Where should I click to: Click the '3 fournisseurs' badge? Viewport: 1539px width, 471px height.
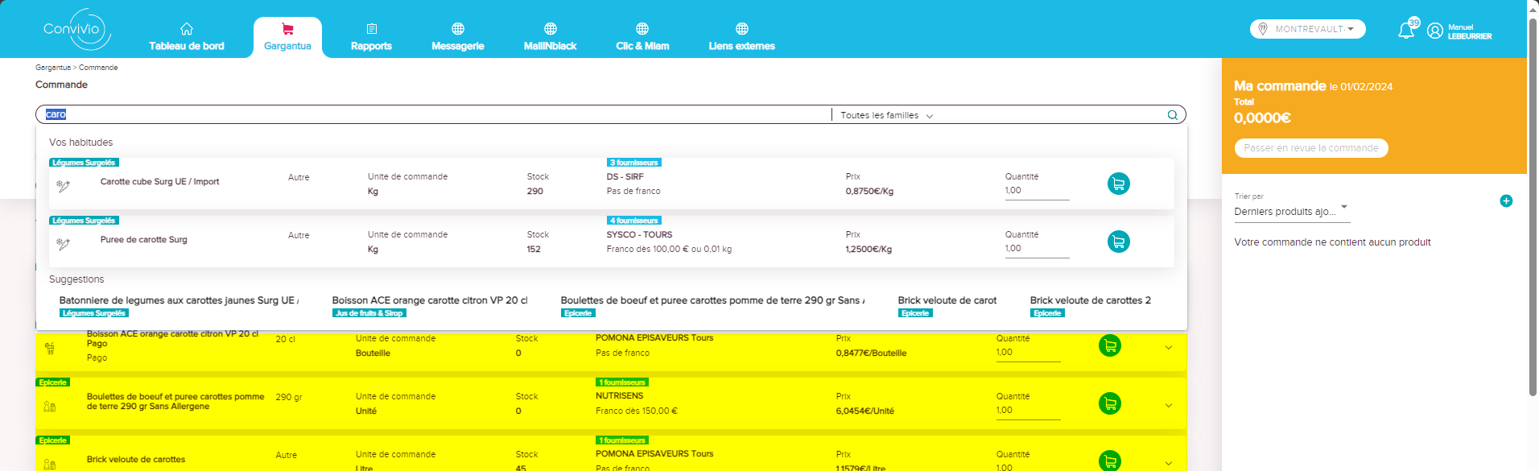633,163
